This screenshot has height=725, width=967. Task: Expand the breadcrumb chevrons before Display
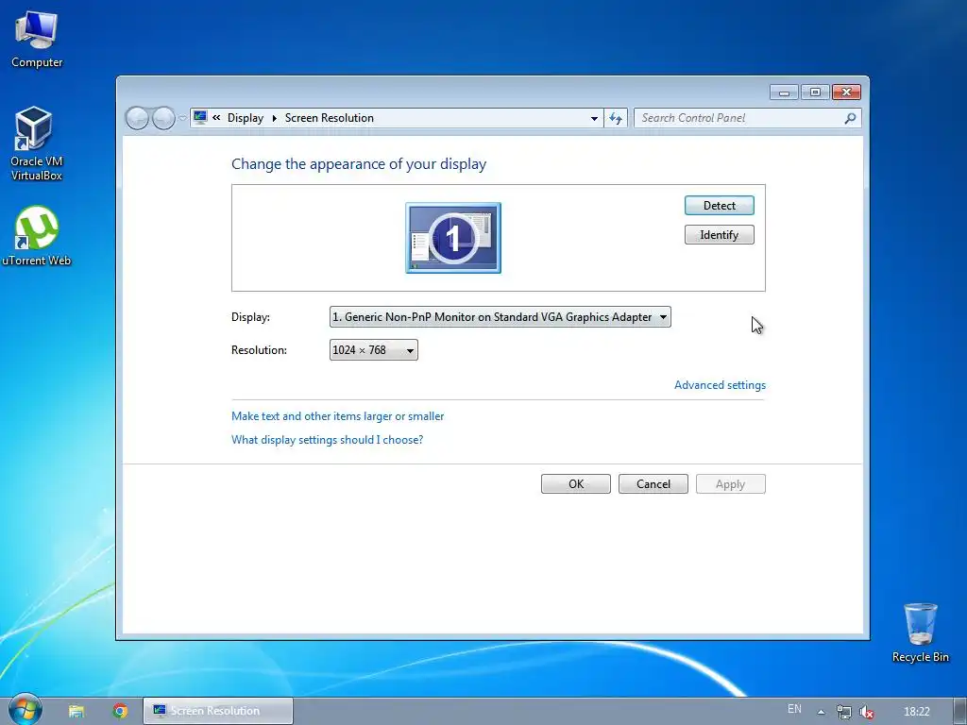pos(216,117)
